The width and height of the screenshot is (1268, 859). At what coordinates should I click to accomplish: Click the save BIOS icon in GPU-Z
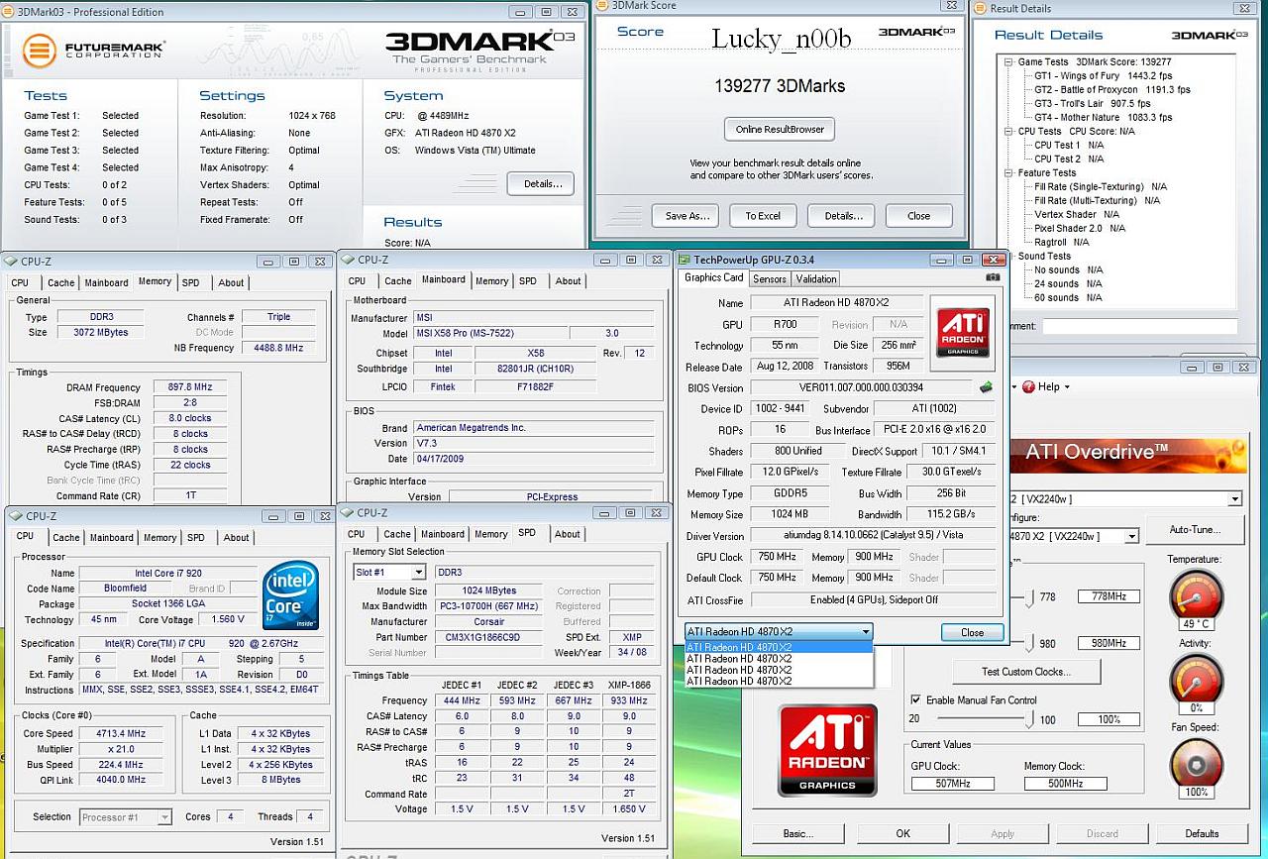[987, 387]
